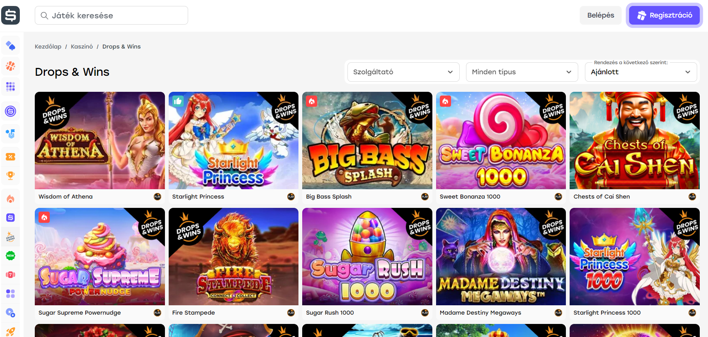Click the purple square S sidebar icon
Image resolution: width=708 pixels, height=337 pixels.
[x=10, y=218]
